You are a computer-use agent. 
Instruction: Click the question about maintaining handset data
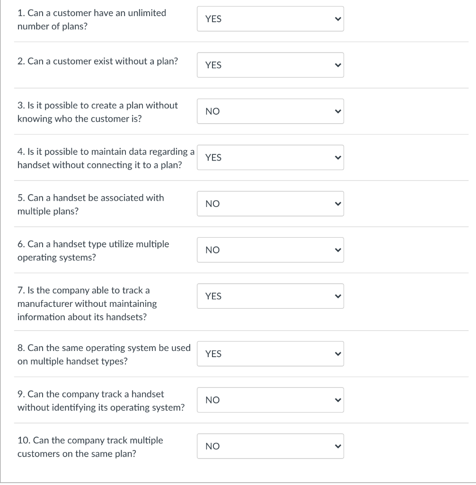point(106,158)
